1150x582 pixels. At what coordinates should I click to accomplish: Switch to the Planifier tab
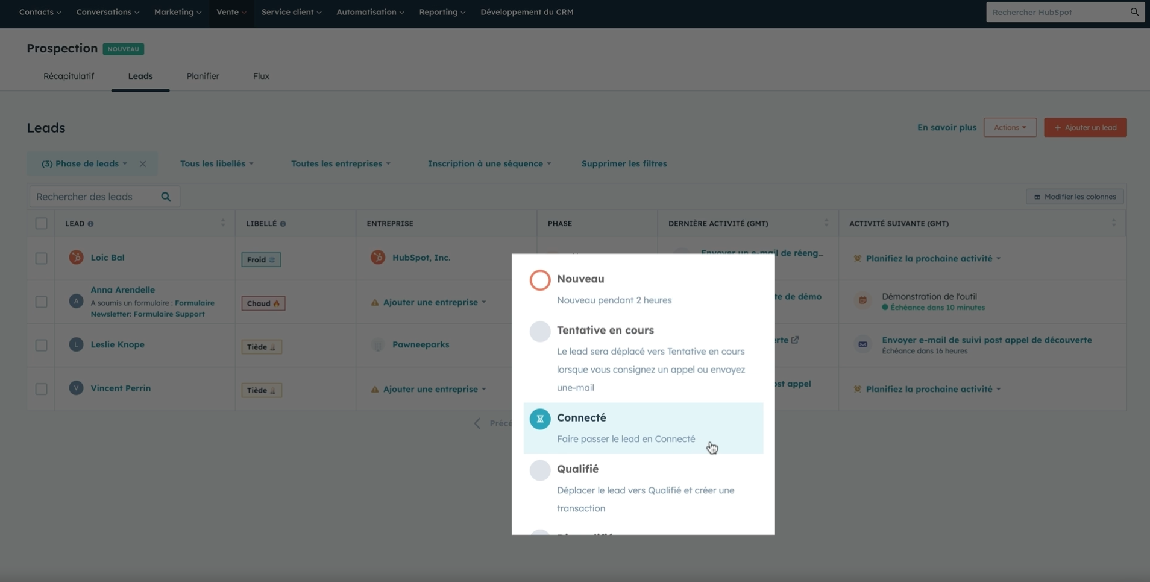tap(203, 76)
